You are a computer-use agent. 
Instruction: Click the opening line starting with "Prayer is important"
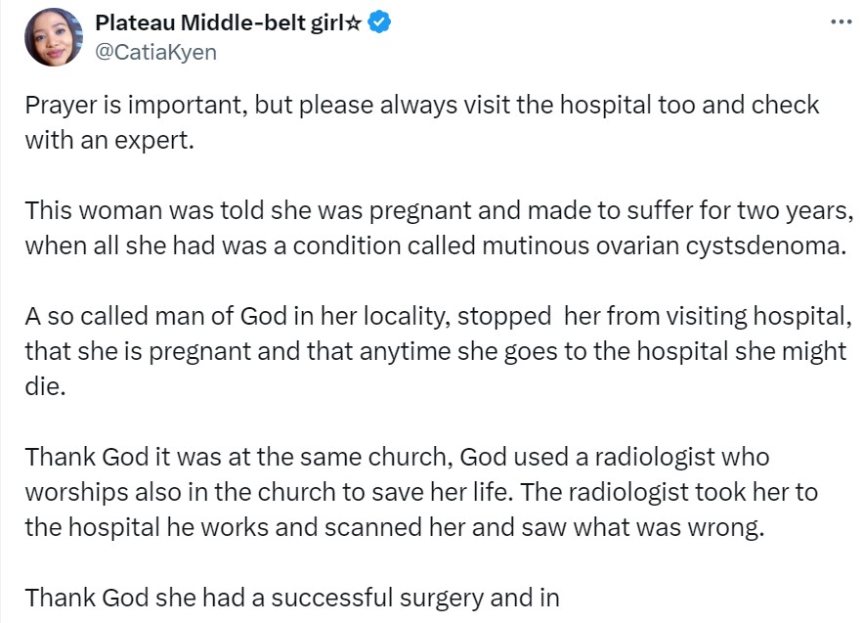420,106
